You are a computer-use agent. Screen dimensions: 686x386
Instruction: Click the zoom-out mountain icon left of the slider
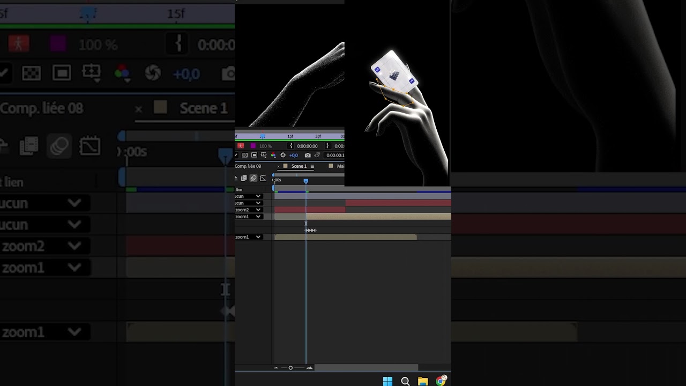coord(276,368)
